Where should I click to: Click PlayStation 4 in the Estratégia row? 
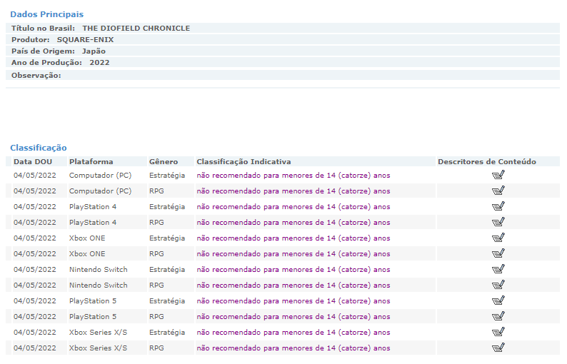[93, 207]
